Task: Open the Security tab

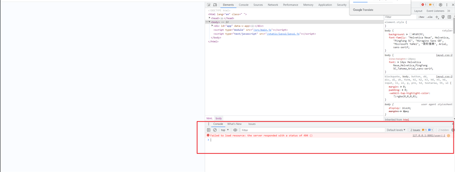Action: [x=341, y=5]
